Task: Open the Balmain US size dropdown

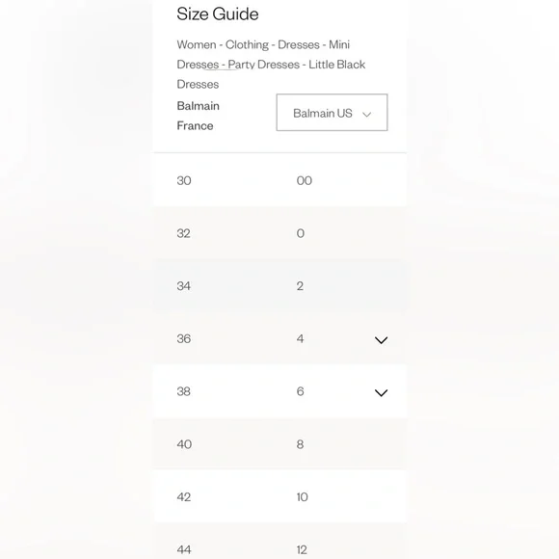Action: 332,113
